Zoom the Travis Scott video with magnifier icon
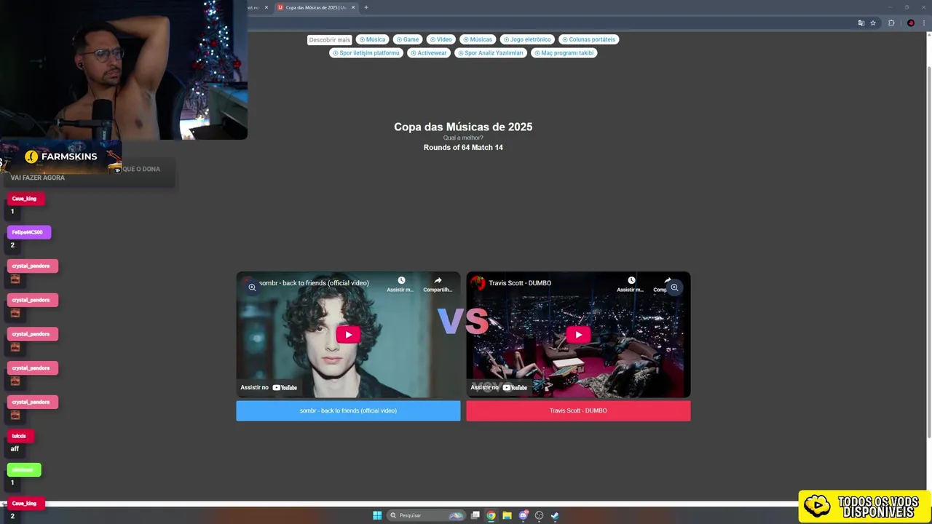Screen dimensions: 932x524 [674, 287]
